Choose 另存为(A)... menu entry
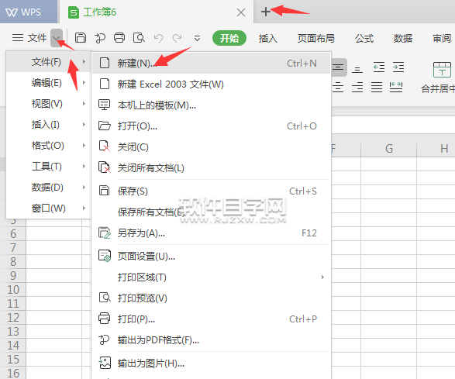The image size is (455, 379). tap(212, 233)
